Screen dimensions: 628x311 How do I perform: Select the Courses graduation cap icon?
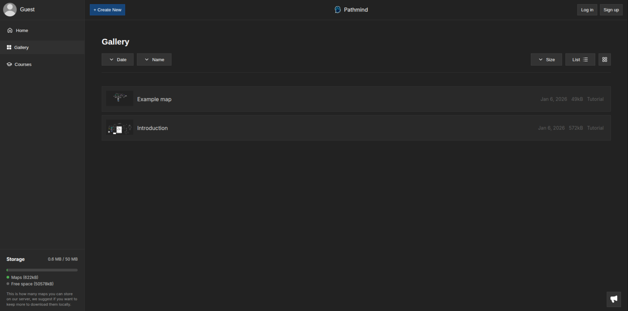click(x=9, y=64)
